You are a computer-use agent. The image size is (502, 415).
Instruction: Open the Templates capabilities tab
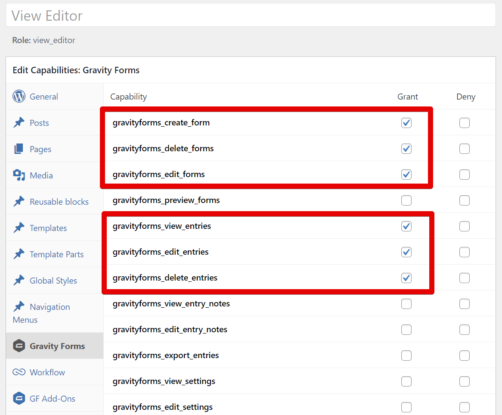pyautogui.click(x=48, y=228)
